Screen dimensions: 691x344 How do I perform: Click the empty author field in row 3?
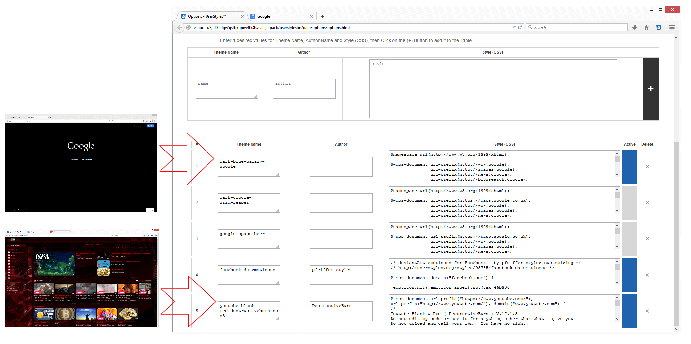(341, 239)
